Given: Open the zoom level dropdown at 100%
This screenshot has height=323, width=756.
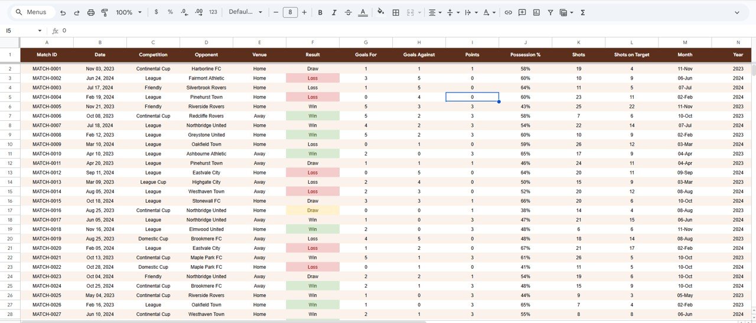Looking at the screenshot, I should [x=129, y=12].
